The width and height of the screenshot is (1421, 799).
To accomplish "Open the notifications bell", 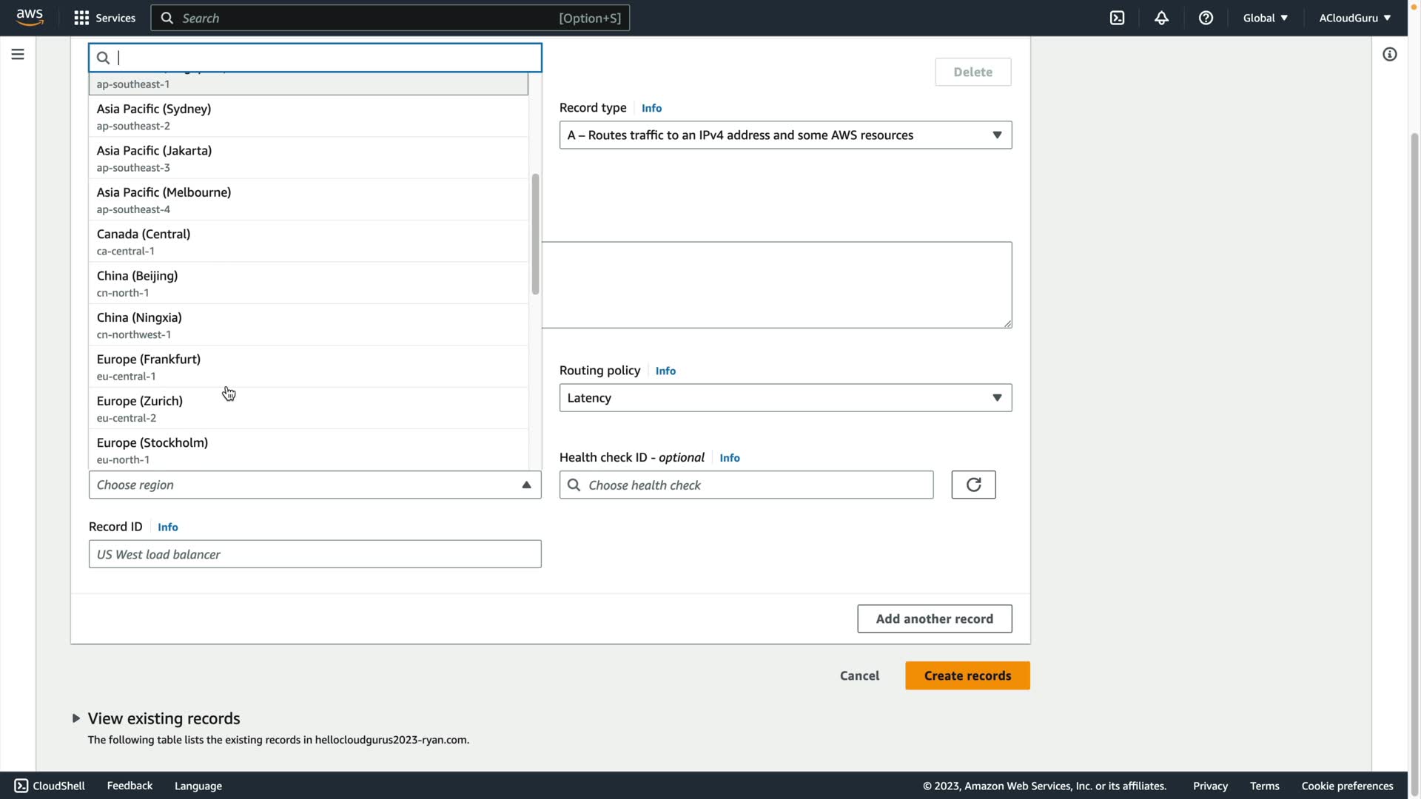I will tap(1161, 18).
